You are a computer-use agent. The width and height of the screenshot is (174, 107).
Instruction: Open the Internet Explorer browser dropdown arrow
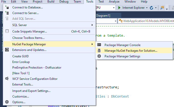[x=147, y=8]
